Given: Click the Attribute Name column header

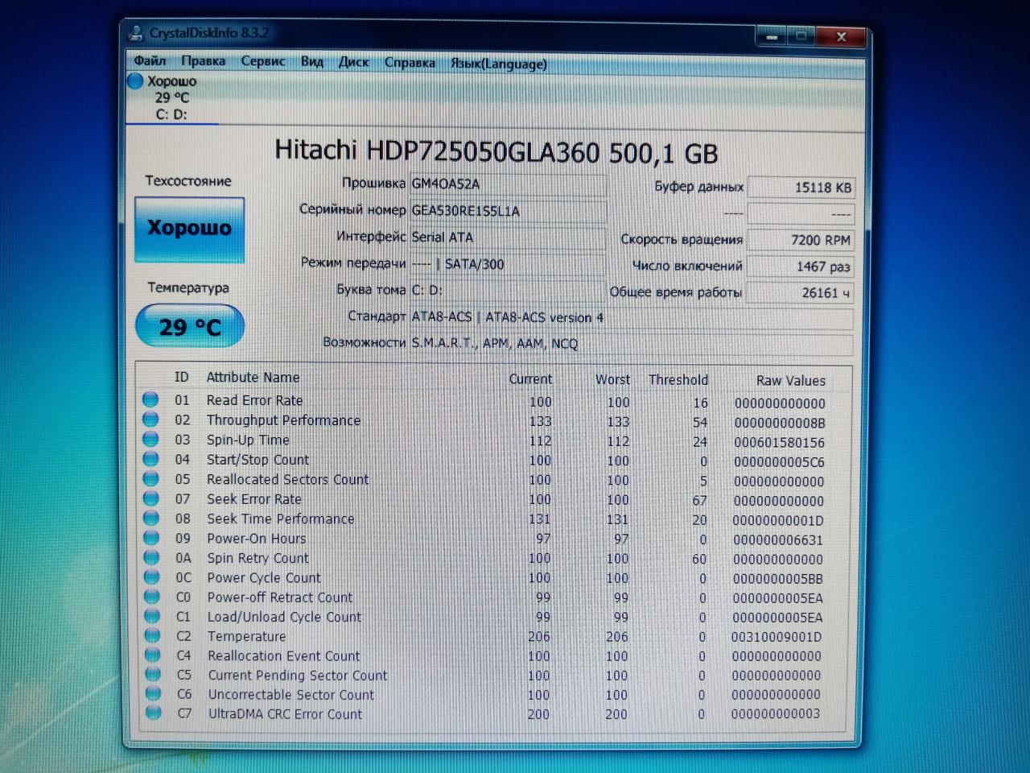Looking at the screenshot, I should tap(253, 377).
